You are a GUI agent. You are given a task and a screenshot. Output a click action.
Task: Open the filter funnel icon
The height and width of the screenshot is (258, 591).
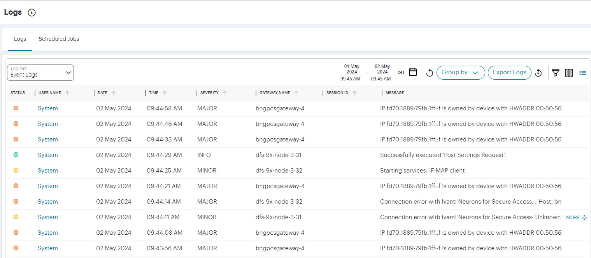[556, 73]
